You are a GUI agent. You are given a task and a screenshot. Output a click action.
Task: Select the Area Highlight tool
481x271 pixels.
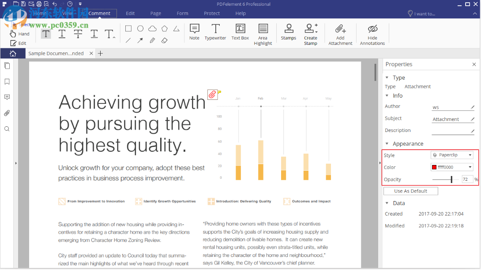(x=263, y=35)
